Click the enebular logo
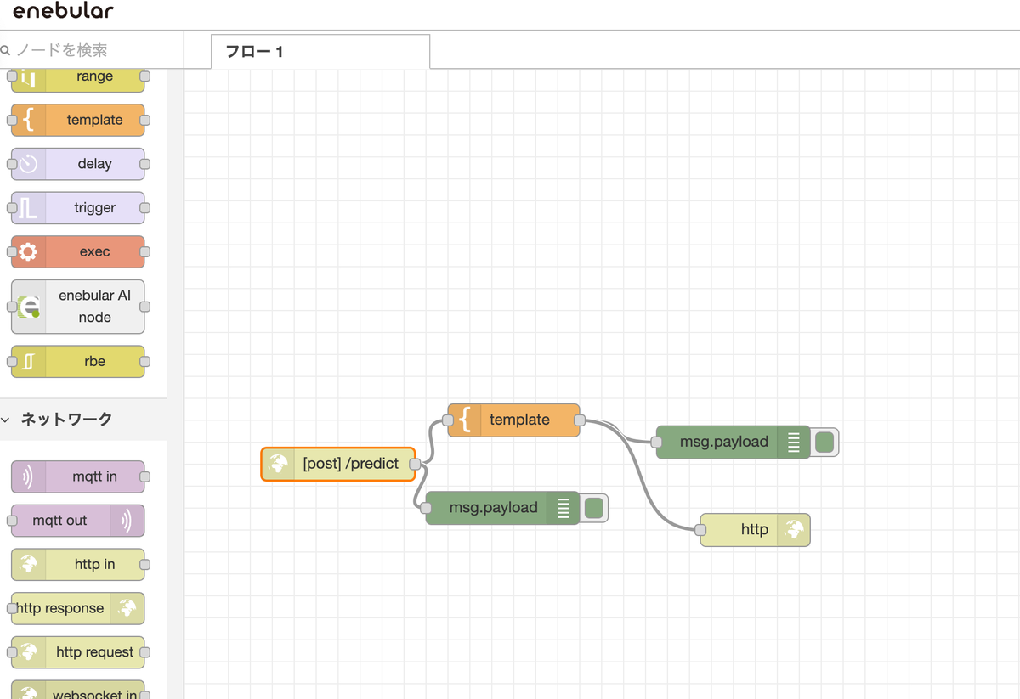 point(64,11)
